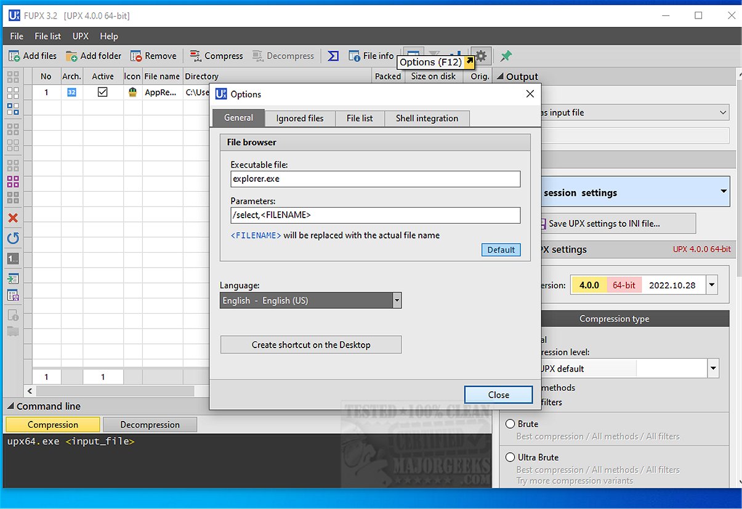Viewport: 742px width, 509px height.
Task: Collapse the Output section triangle
Action: (x=500, y=77)
